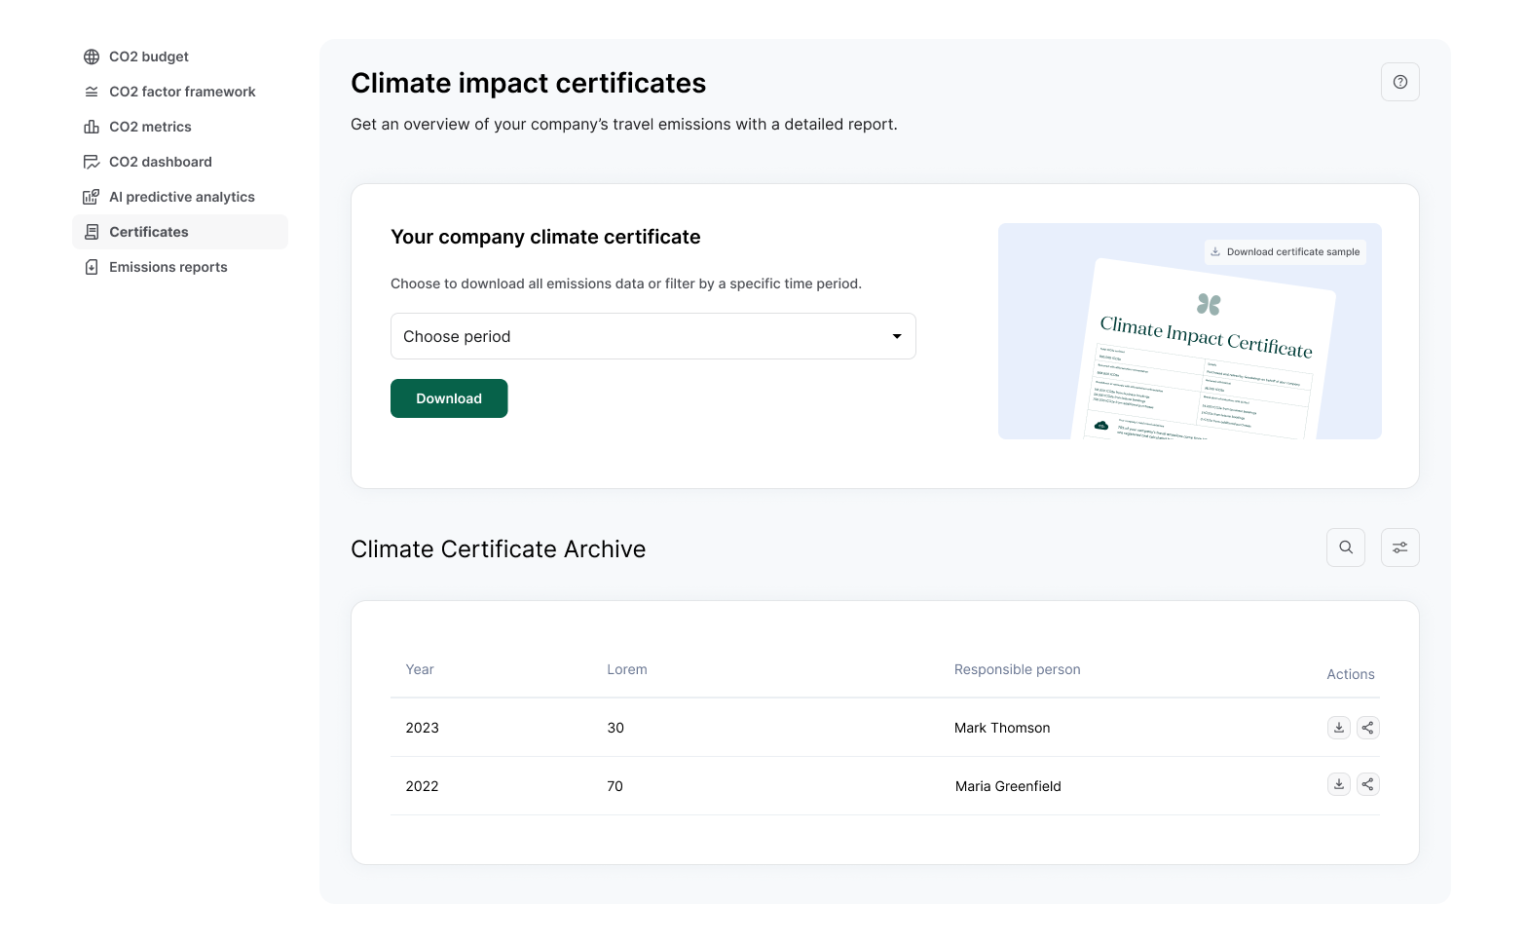Screen dimensions: 1528x943
Task: Click the CO2 dashboard sidebar icon
Action: [92, 162]
